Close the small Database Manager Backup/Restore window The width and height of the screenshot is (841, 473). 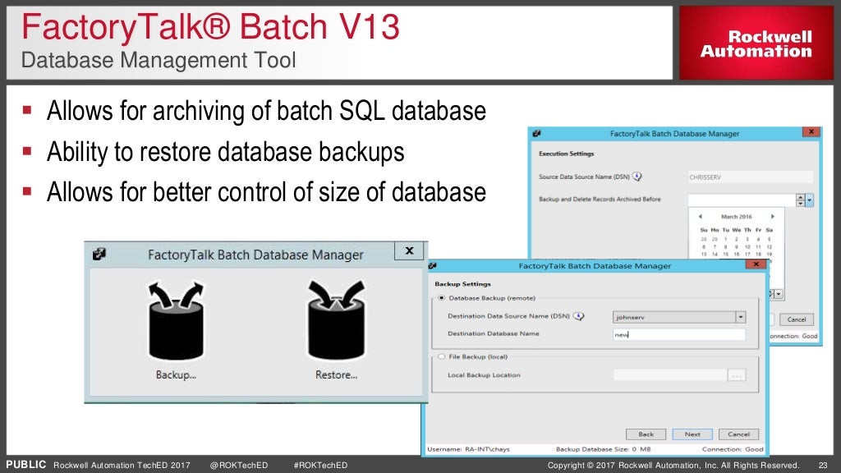pyautogui.click(x=409, y=250)
